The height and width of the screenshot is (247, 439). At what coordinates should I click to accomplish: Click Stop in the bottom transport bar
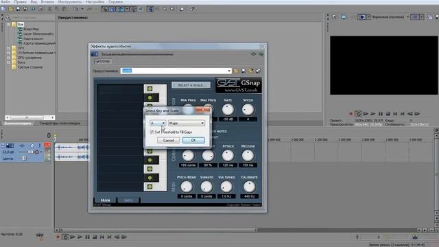tap(95, 237)
